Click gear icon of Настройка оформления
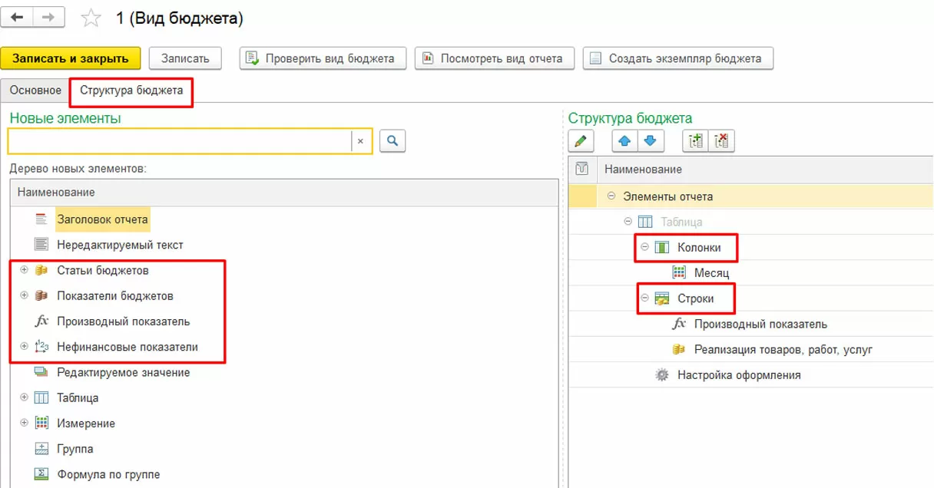 coord(661,375)
